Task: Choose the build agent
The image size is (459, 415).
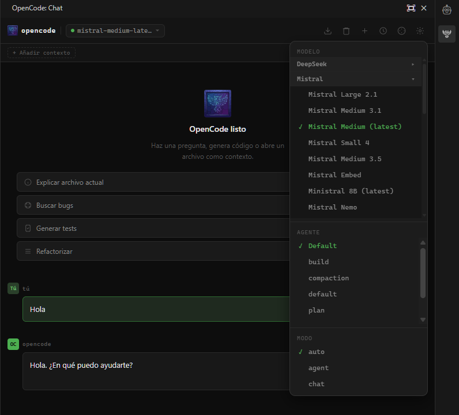Action: [355, 262]
